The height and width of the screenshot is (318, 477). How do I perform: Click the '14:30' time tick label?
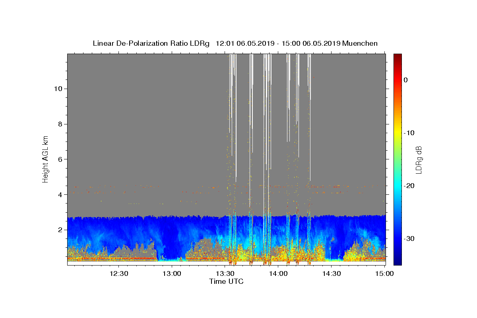click(x=331, y=273)
